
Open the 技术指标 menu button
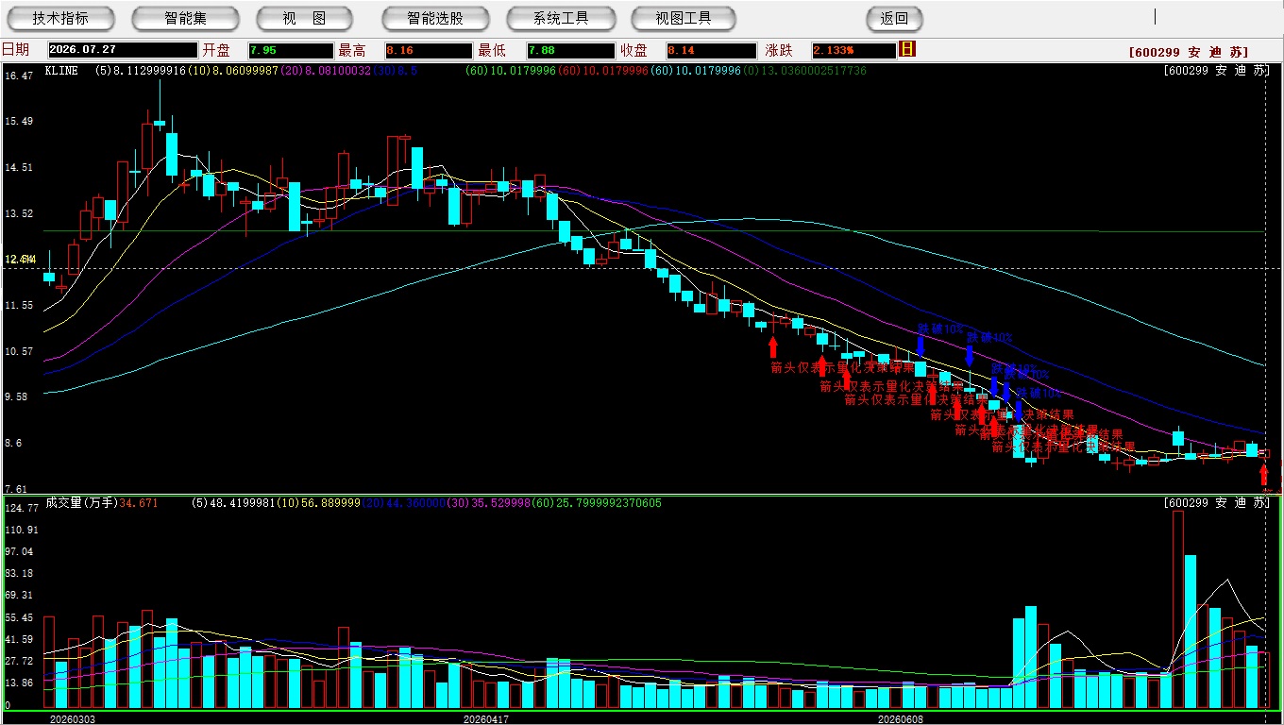pyautogui.click(x=60, y=18)
